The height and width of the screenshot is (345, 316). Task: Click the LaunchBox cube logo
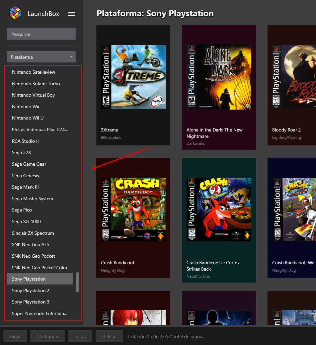(15, 13)
